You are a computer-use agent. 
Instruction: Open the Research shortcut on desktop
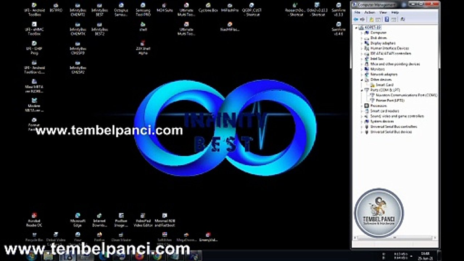click(x=295, y=9)
